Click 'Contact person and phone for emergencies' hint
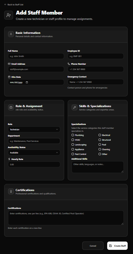This screenshot has width=133, height=254. click(x=88, y=88)
